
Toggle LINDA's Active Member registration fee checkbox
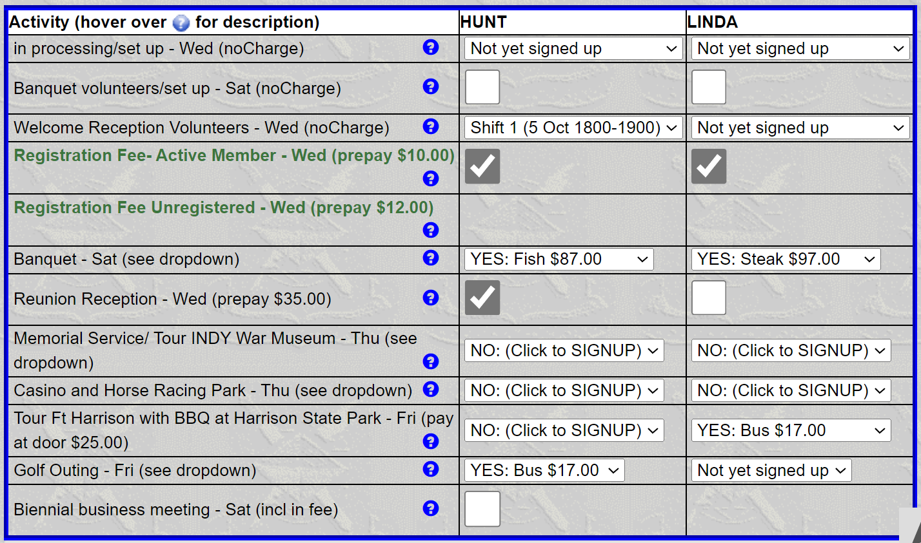[709, 166]
